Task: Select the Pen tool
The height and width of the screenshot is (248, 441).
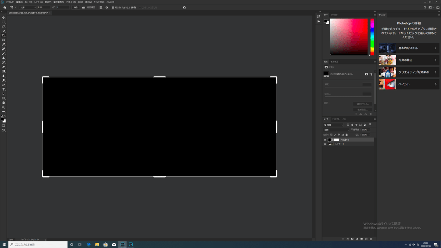Action: click(4, 85)
